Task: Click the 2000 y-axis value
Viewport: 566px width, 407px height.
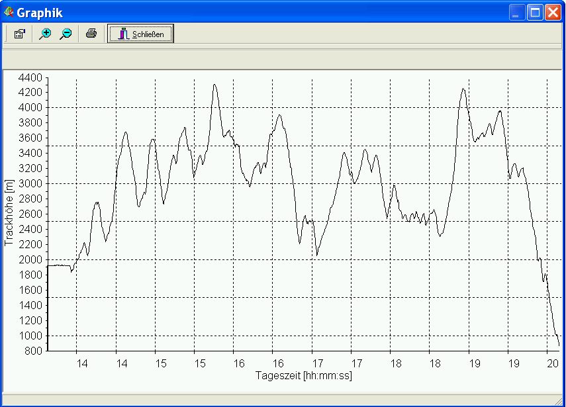Action: [x=30, y=259]
